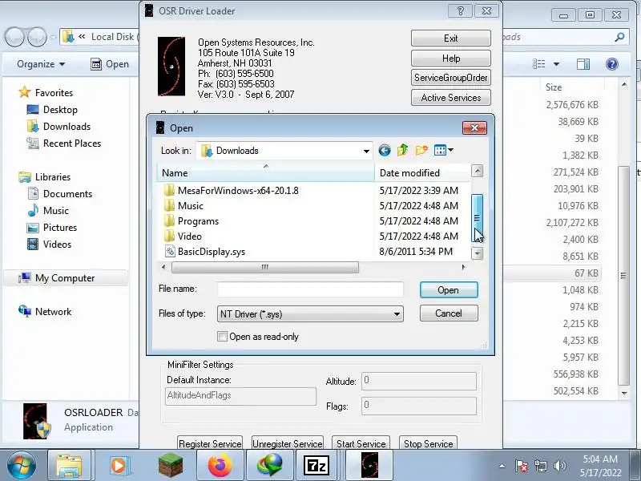
Task: Click horizontal scroll right arrow in file list
Action: point(463,268)
